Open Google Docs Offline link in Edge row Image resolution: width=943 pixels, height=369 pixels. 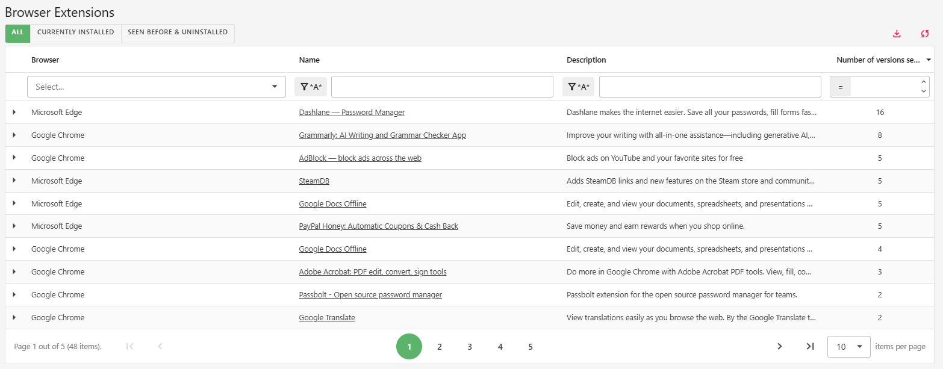pyautogui.click(x=332, y=204)
